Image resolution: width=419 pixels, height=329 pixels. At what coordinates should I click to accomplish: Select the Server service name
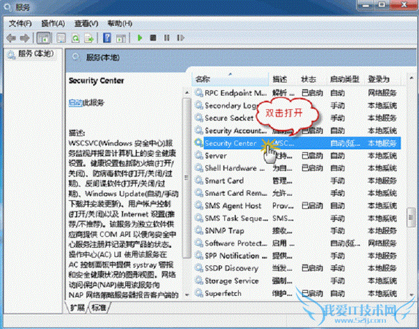click(x=215, y=156)
